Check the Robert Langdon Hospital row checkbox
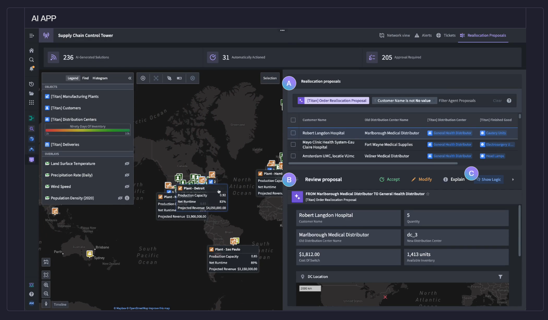The height and width of the screenshot is (320, 548). pyautogui.click(x=293, y=133)
